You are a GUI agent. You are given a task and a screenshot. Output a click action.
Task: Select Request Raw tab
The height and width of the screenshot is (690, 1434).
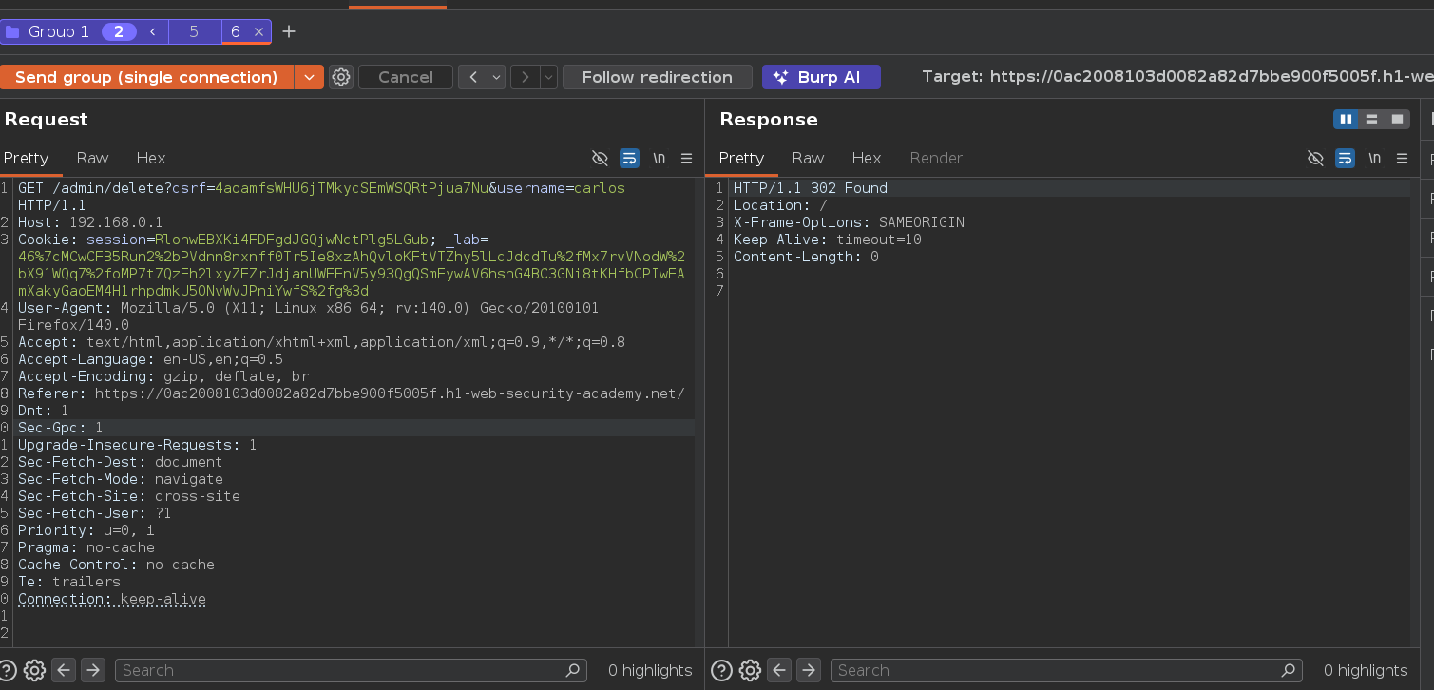92,158
